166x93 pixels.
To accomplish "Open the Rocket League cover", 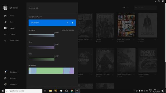I will click(148, 60).
